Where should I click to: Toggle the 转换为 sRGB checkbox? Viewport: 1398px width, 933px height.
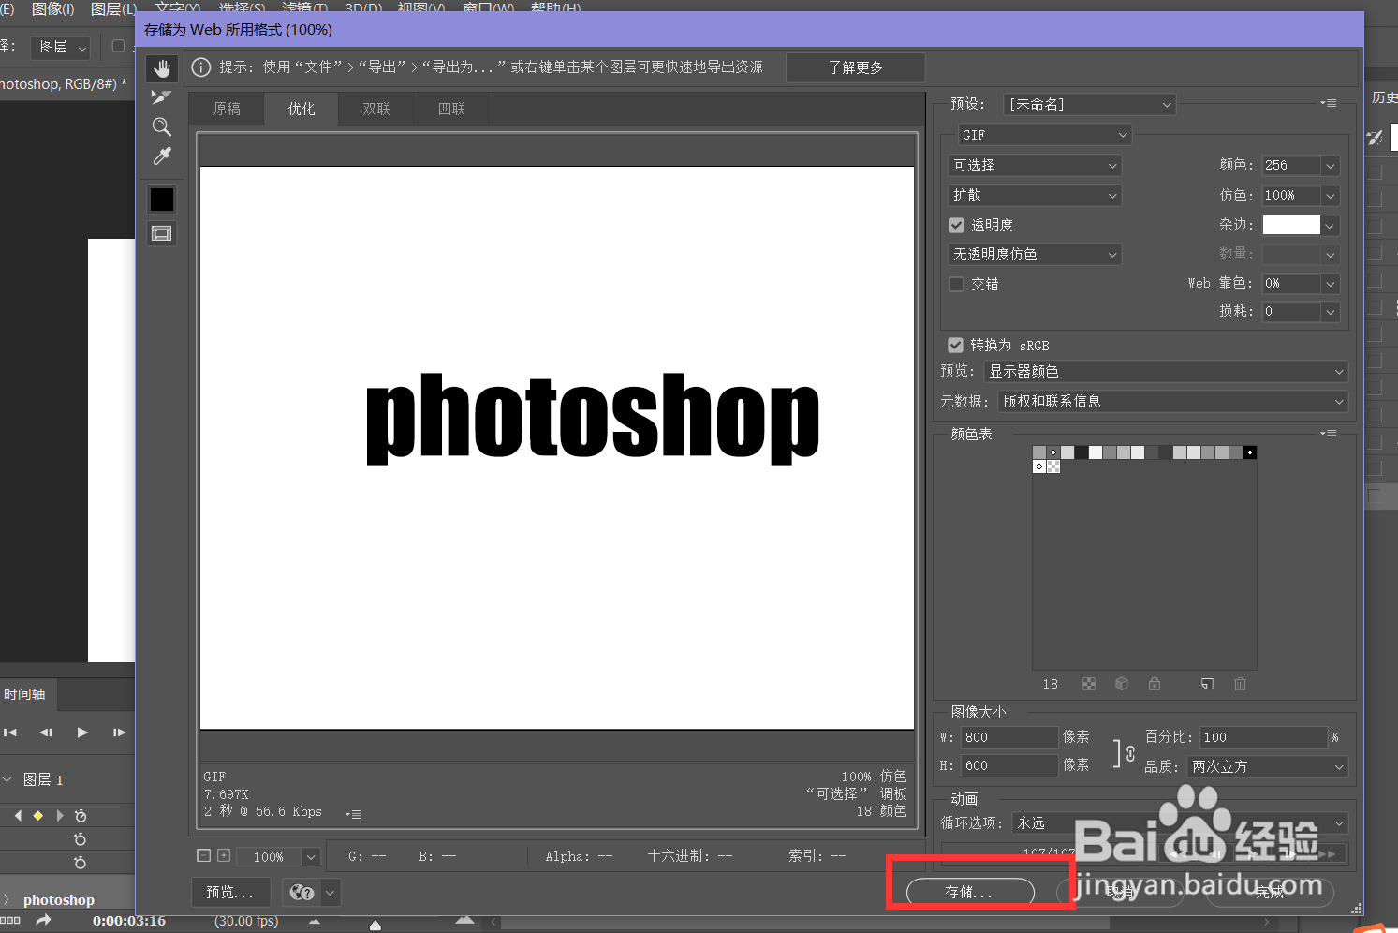coord(955,345)
